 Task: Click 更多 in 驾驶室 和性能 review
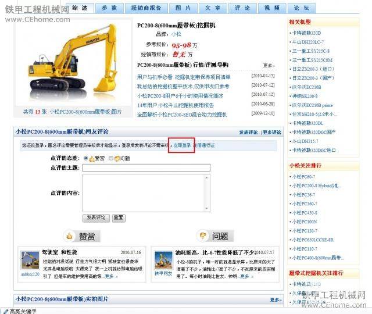[x=110, y=276]
